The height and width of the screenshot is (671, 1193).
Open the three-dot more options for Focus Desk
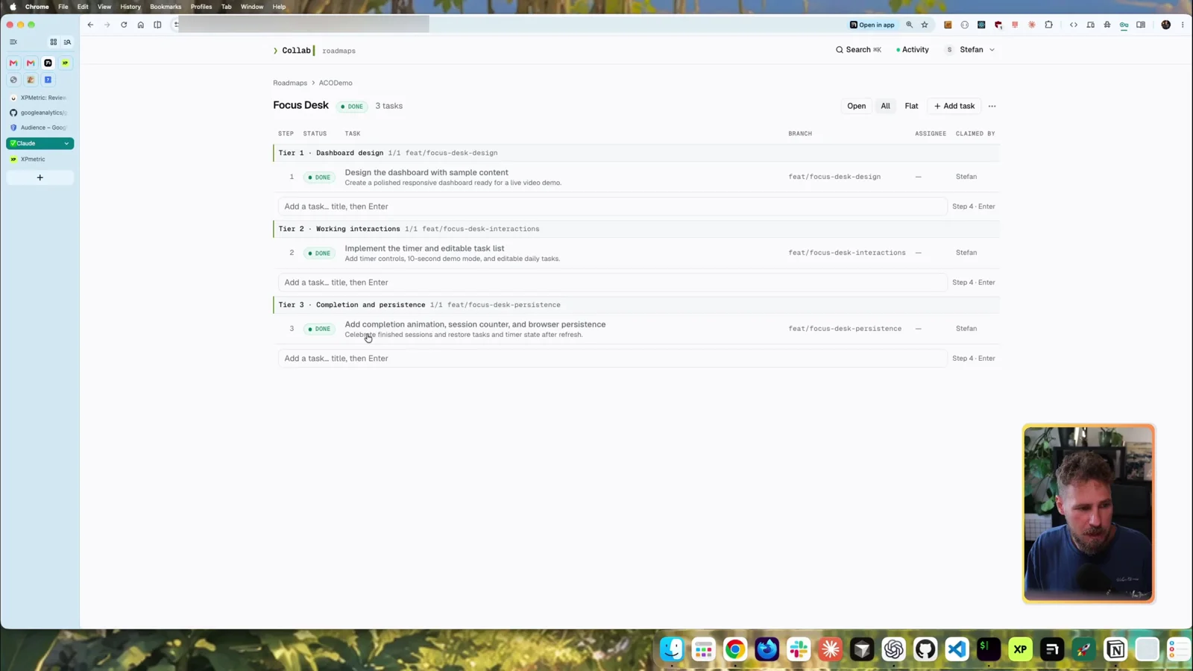click(992, 106)
